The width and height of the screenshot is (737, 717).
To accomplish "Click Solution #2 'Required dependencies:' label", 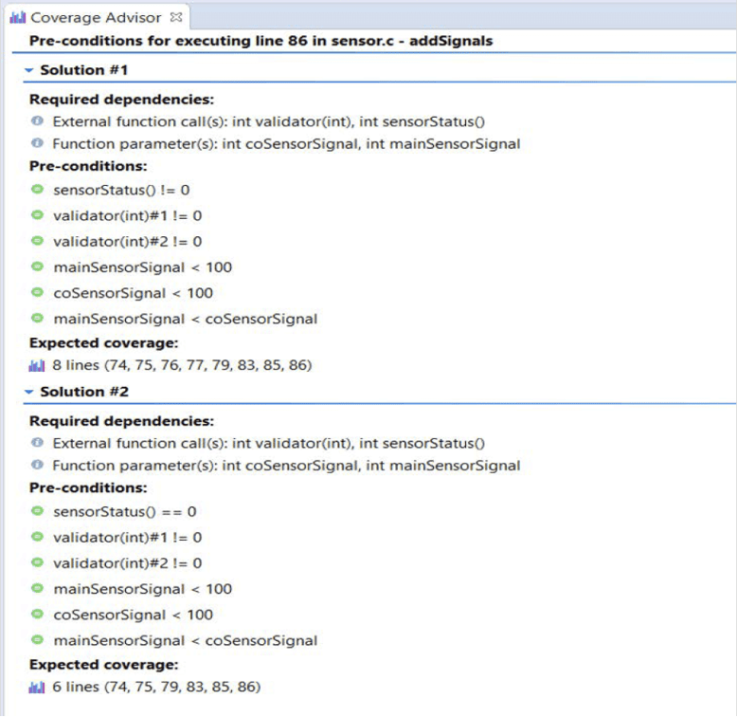I will coord(122,421).
